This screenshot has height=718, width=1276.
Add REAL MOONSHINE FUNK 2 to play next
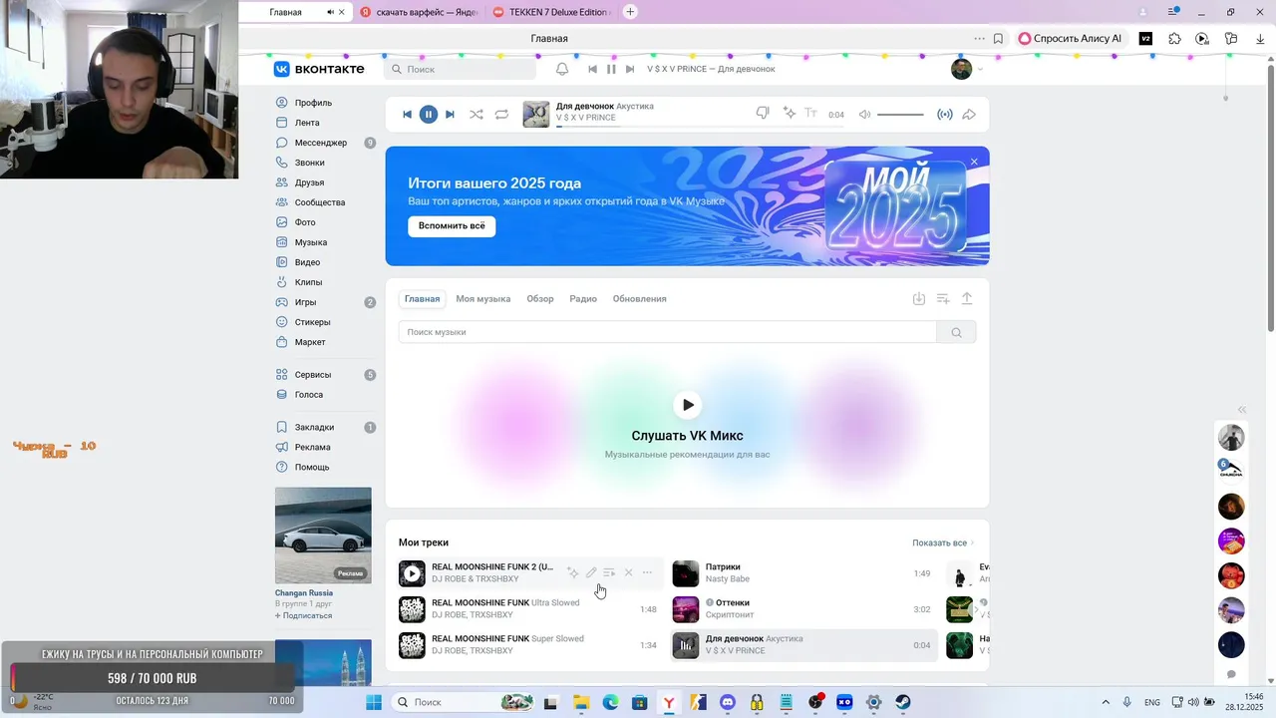coord(609,572)
